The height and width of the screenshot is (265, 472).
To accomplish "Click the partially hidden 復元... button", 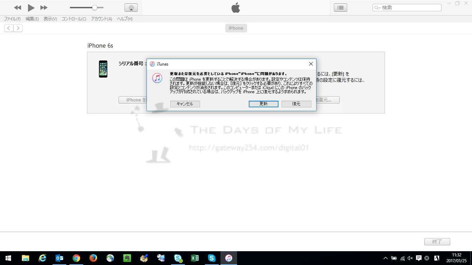I will [328, 100].
